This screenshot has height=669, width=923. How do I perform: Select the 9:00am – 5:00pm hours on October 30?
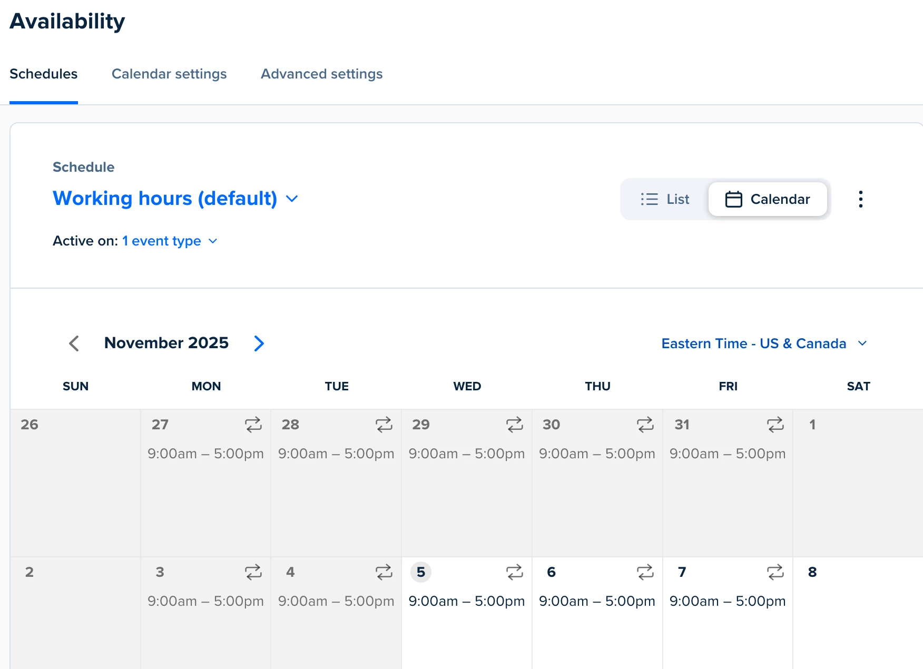(597, 454)
